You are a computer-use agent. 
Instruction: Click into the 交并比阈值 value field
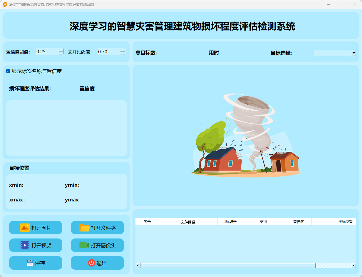pos(108,52)
